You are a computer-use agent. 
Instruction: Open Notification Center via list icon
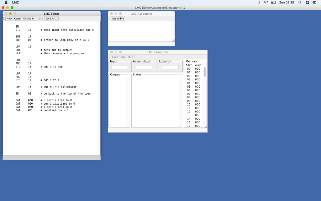click(x=313, y=2)
